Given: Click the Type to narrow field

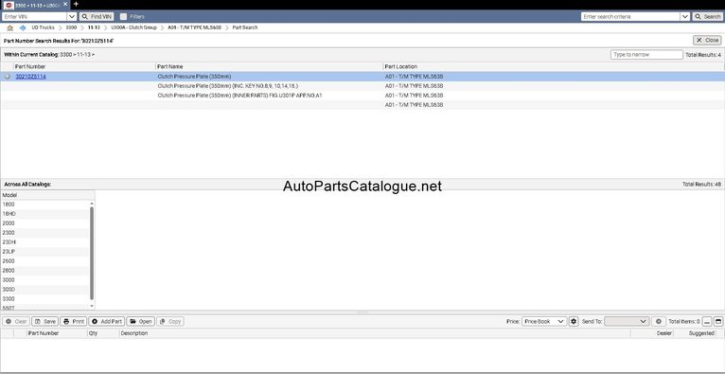Looking at the screenshot, I should 646,55.
